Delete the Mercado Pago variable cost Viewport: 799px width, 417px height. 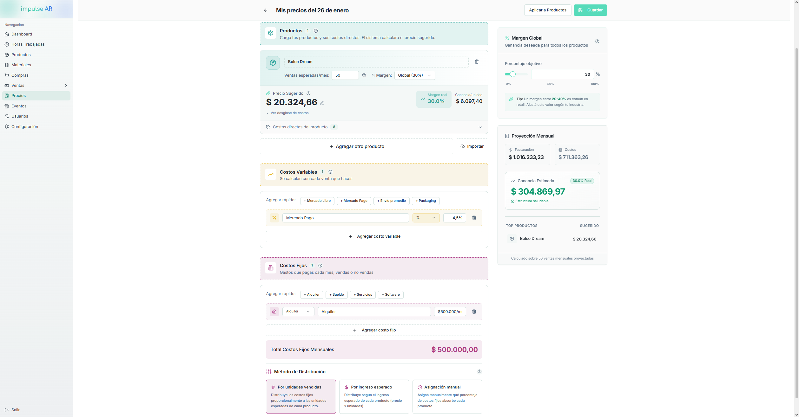pos(474,218)
